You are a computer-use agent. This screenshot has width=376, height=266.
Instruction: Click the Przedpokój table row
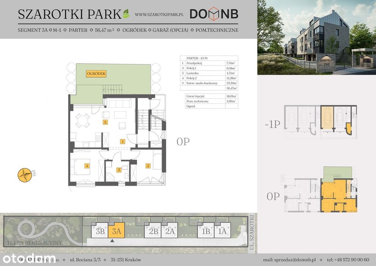(x=209, y=63)
